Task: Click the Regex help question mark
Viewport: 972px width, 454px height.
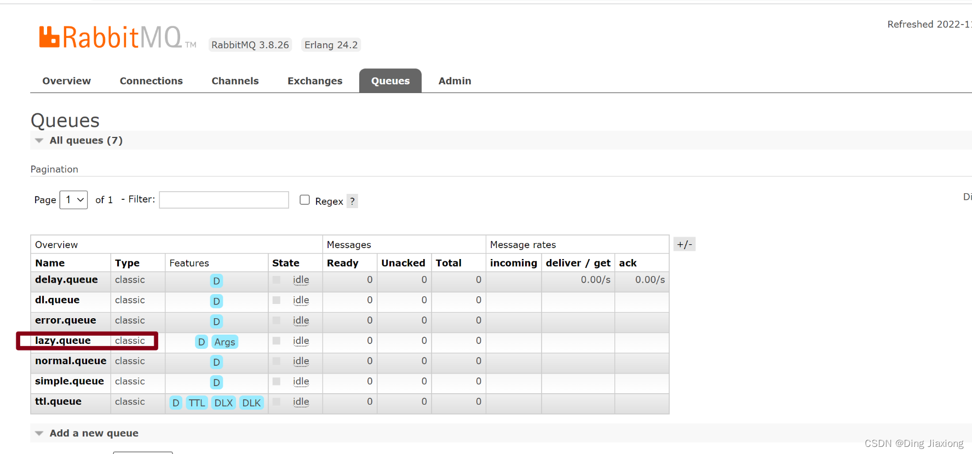Action: click(x=352, y=201)
